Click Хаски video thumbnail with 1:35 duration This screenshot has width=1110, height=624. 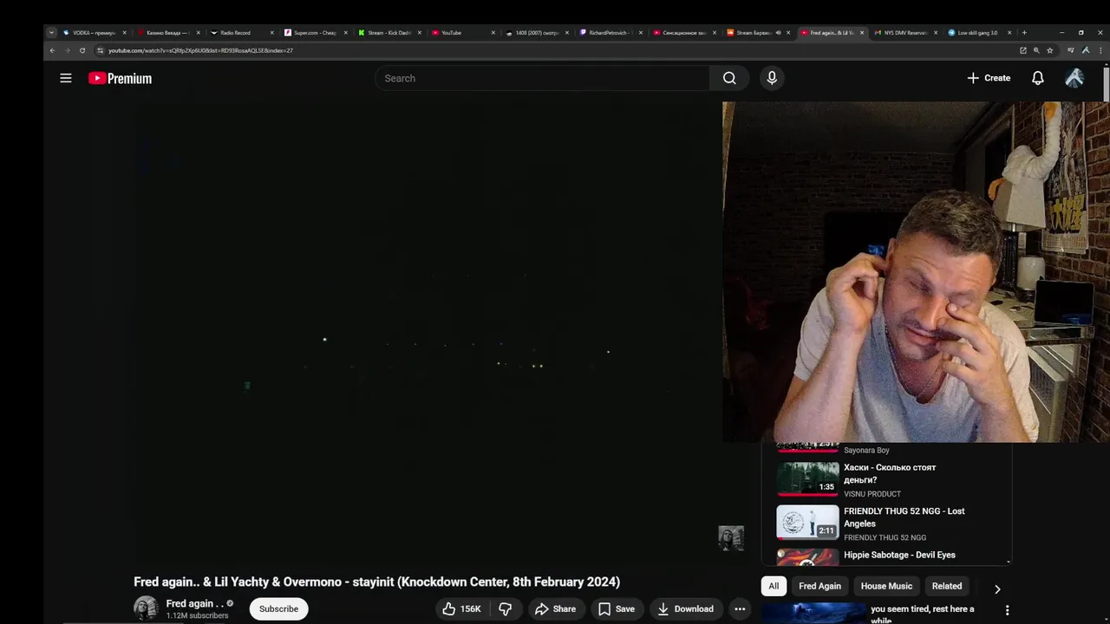pos(807,479)
